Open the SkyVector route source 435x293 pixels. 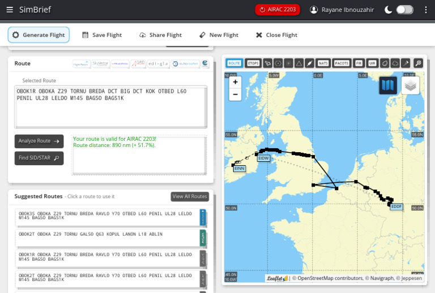click(x=100, y=64)
